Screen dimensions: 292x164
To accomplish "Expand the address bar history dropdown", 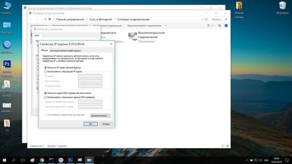I will click(x=203, y=19).
